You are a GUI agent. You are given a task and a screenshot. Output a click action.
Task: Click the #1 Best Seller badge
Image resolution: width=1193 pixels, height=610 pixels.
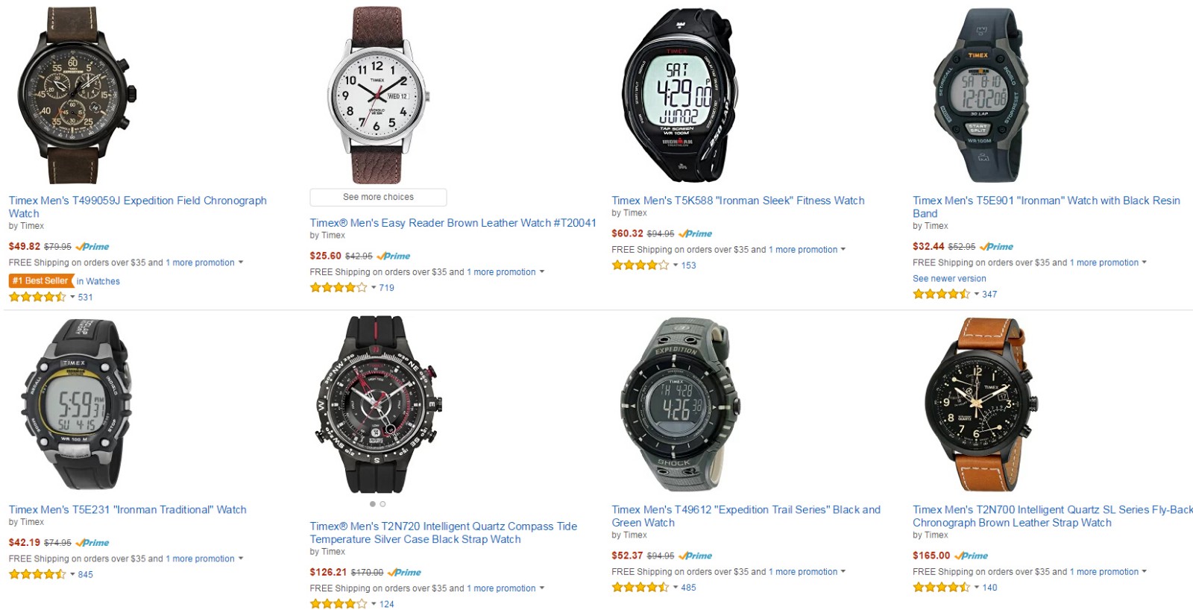click(x=40, y=281)
